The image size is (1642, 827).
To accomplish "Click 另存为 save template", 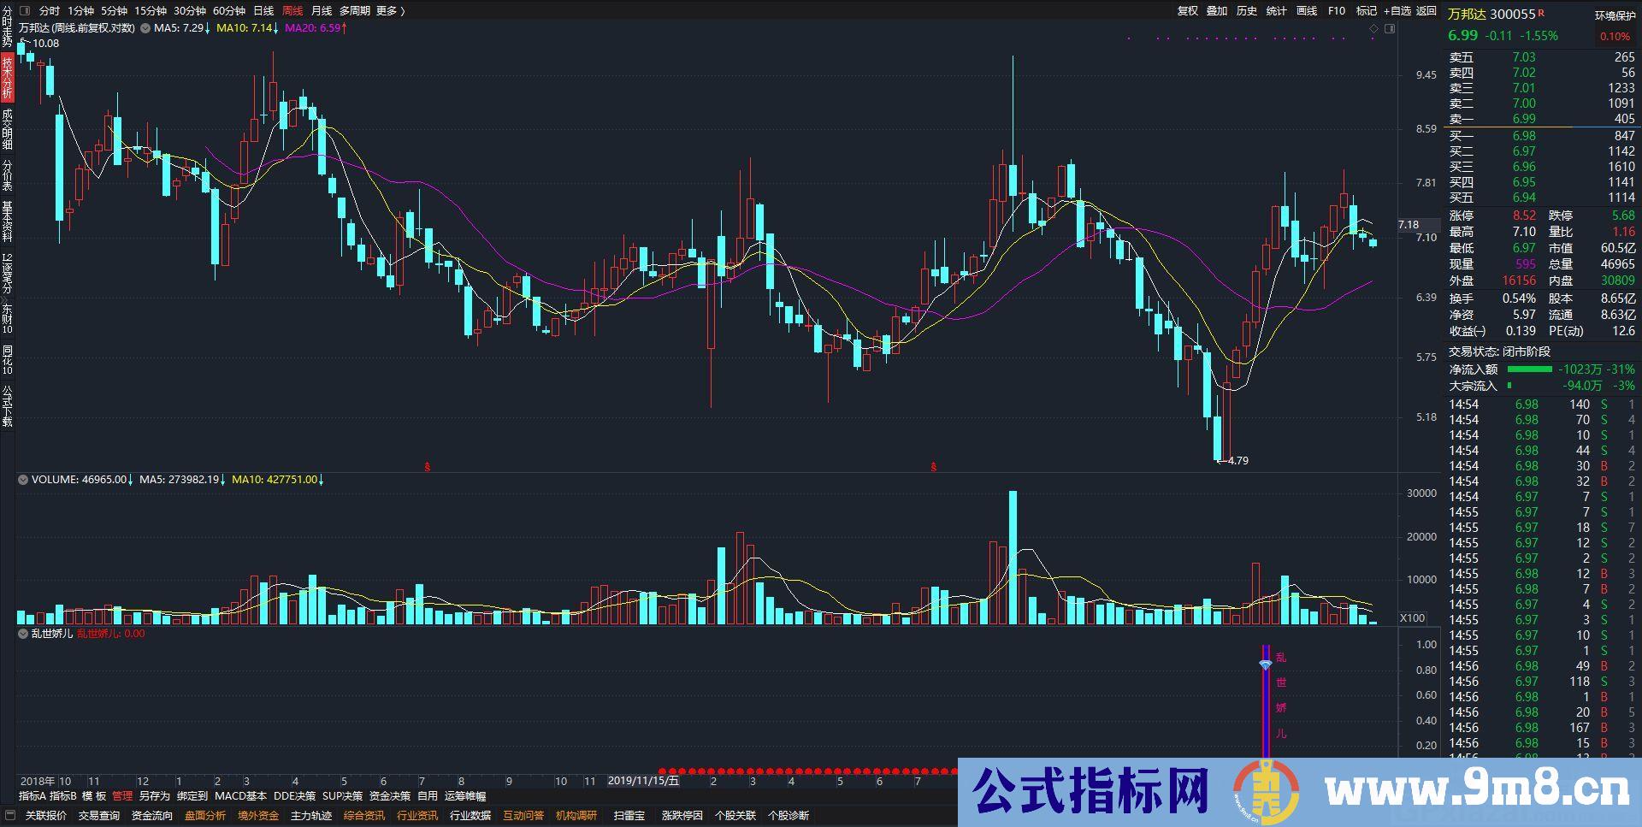I will click(x=155, y=796).
